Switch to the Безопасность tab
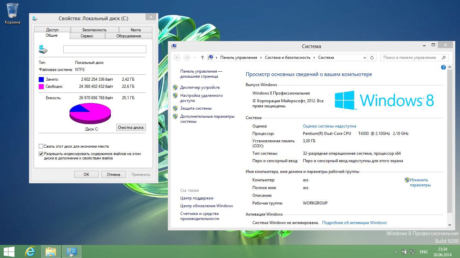460x258 pixels. coord(94,30)
